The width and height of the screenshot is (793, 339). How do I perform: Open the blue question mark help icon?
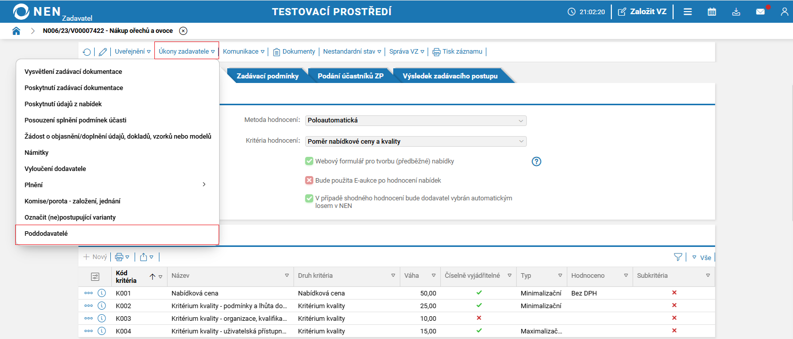coord(536,161)
